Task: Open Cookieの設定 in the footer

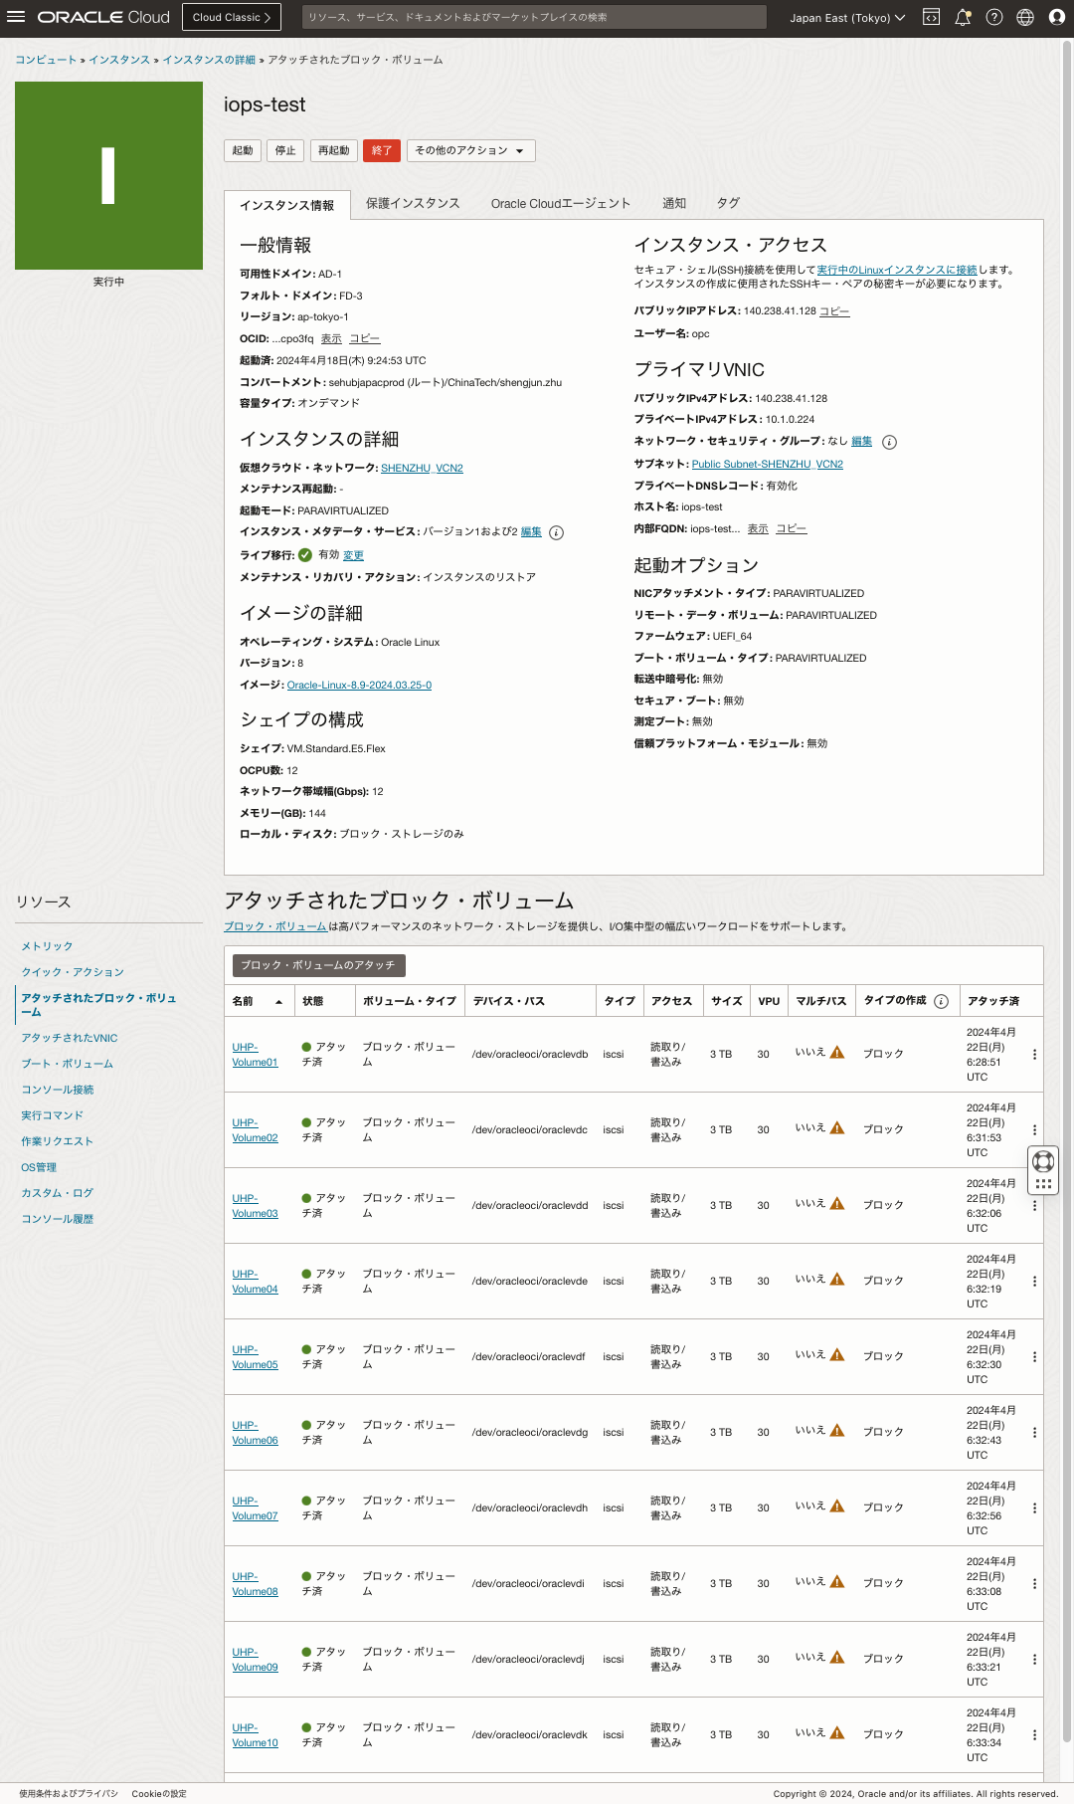Action: (x=159, y=1794)
